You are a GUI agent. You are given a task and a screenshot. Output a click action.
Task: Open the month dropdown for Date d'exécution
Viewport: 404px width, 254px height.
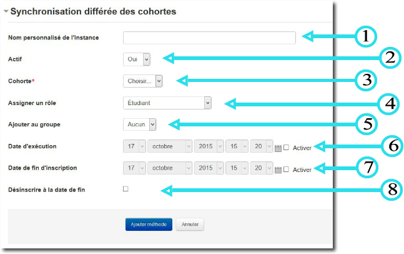point(170,148)
